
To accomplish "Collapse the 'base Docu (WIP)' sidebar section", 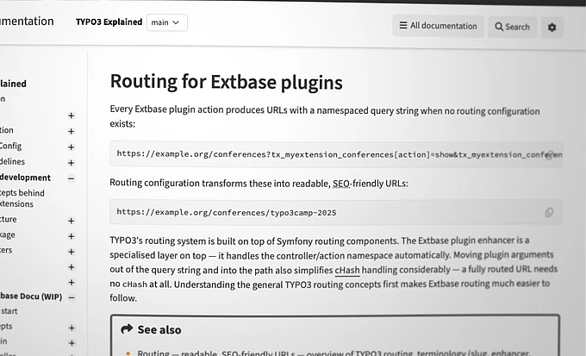I will (72, 297).
